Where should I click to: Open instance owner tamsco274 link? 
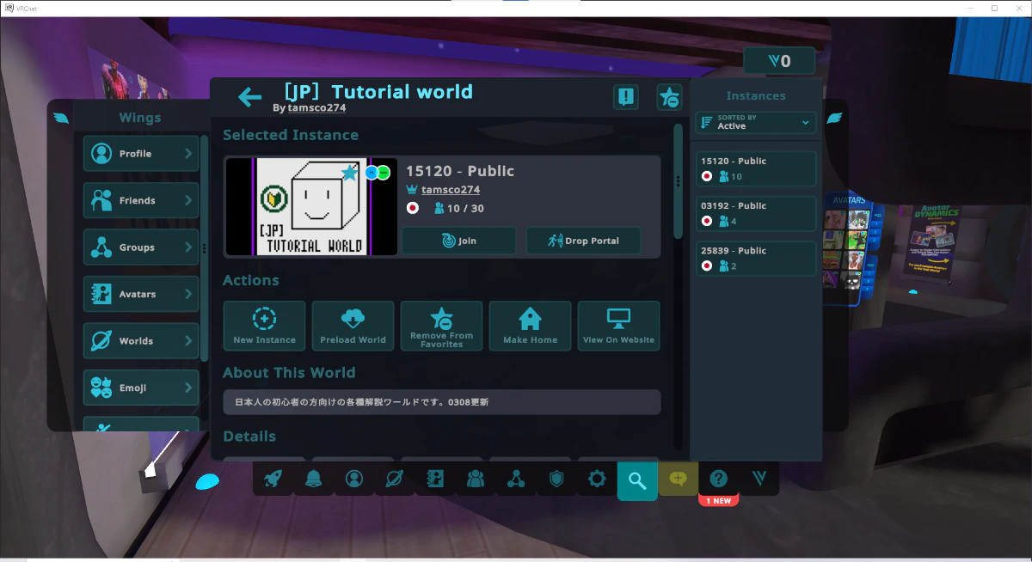coord(451,190)
